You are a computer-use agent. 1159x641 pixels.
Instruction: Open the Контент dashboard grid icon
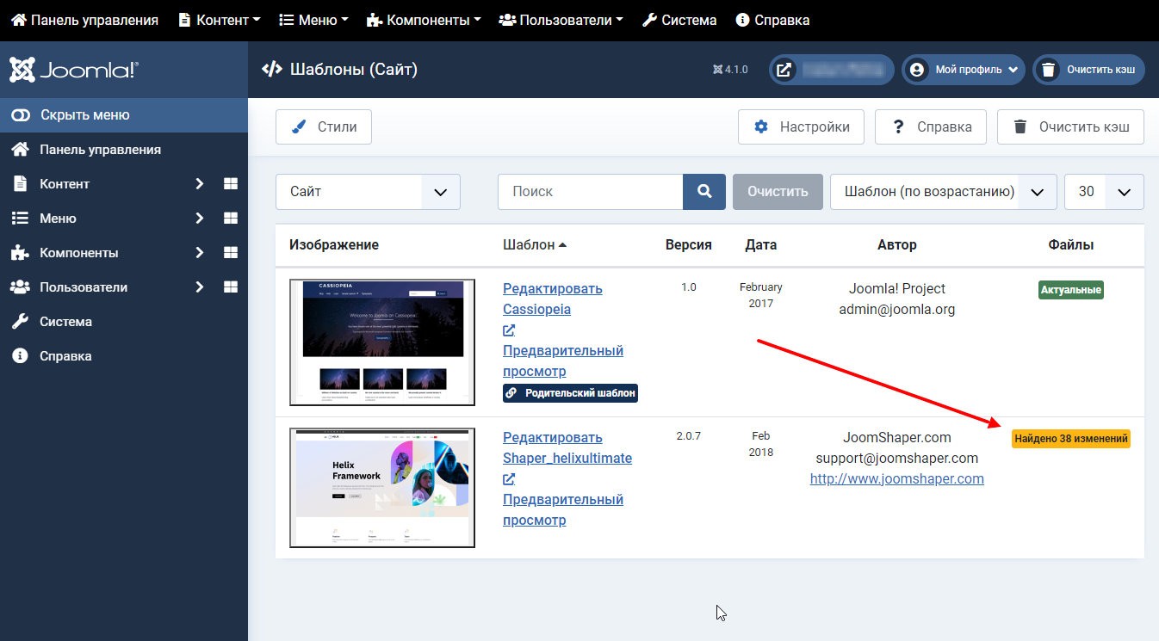click(230, 184)
